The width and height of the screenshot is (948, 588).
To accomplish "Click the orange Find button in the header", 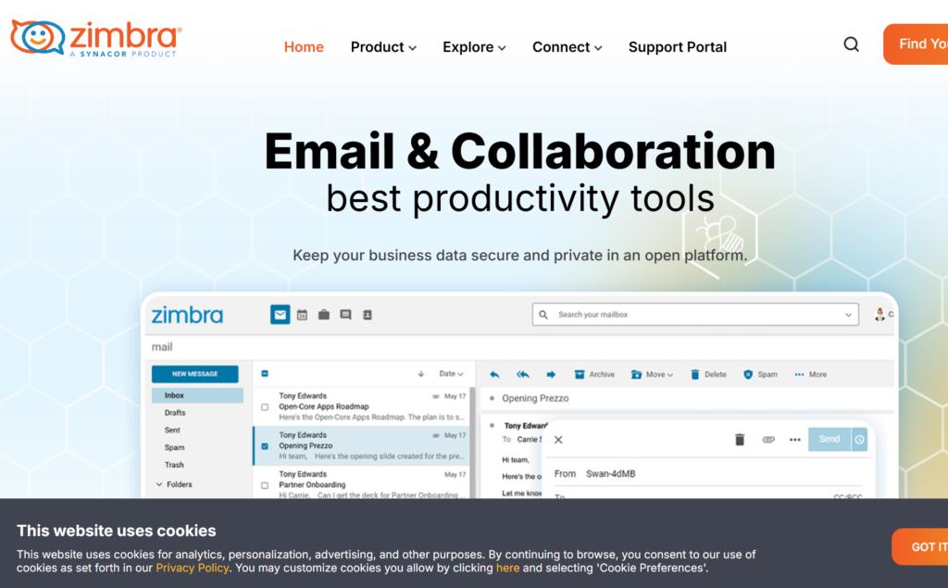I will pyautogui.click(x=916, y=44).
